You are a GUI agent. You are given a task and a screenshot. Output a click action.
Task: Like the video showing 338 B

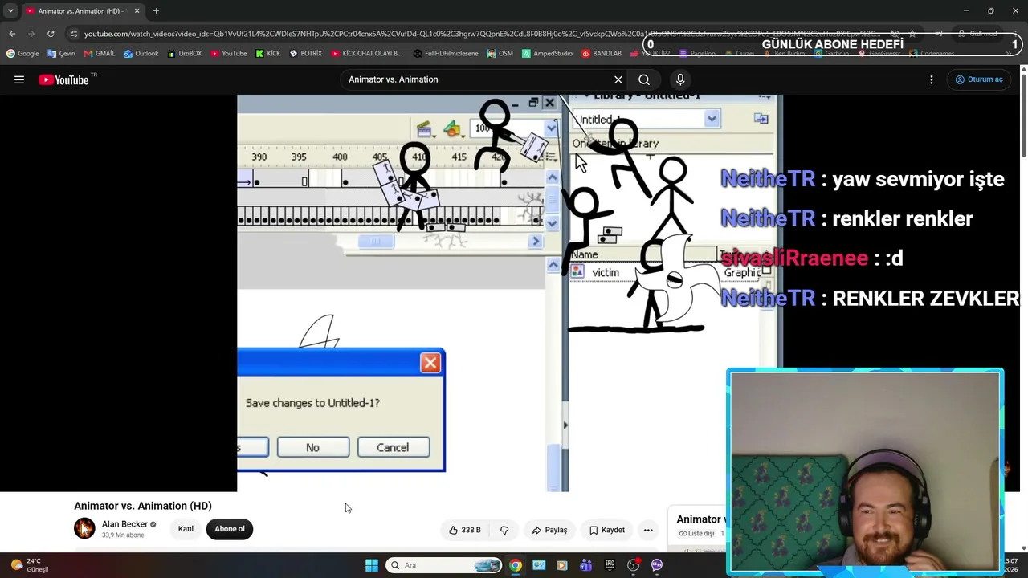pos(465,530)
